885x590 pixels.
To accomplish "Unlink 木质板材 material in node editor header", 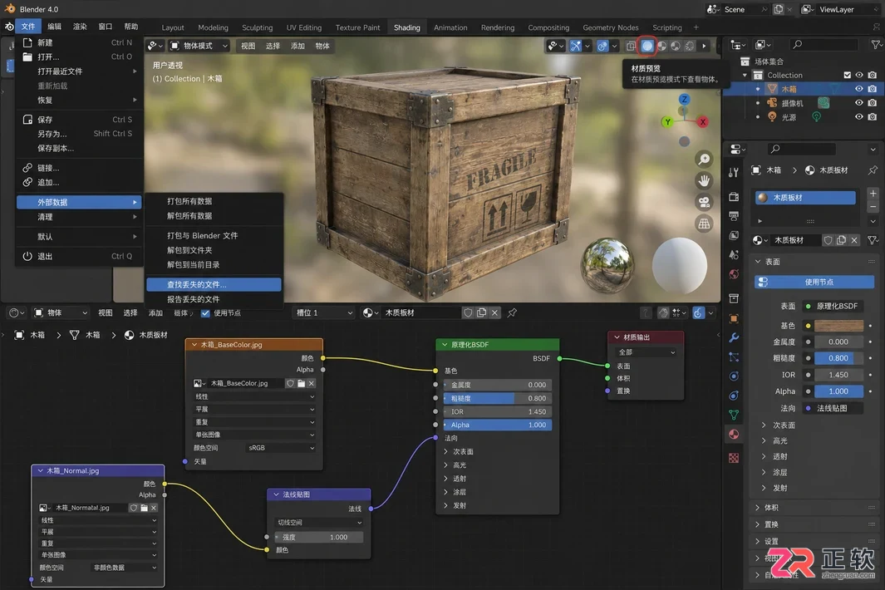I will coord(494,312).
